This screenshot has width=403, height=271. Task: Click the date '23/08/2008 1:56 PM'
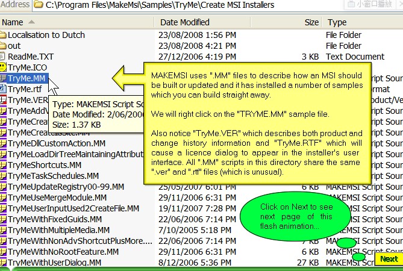[x=197, y=35]
